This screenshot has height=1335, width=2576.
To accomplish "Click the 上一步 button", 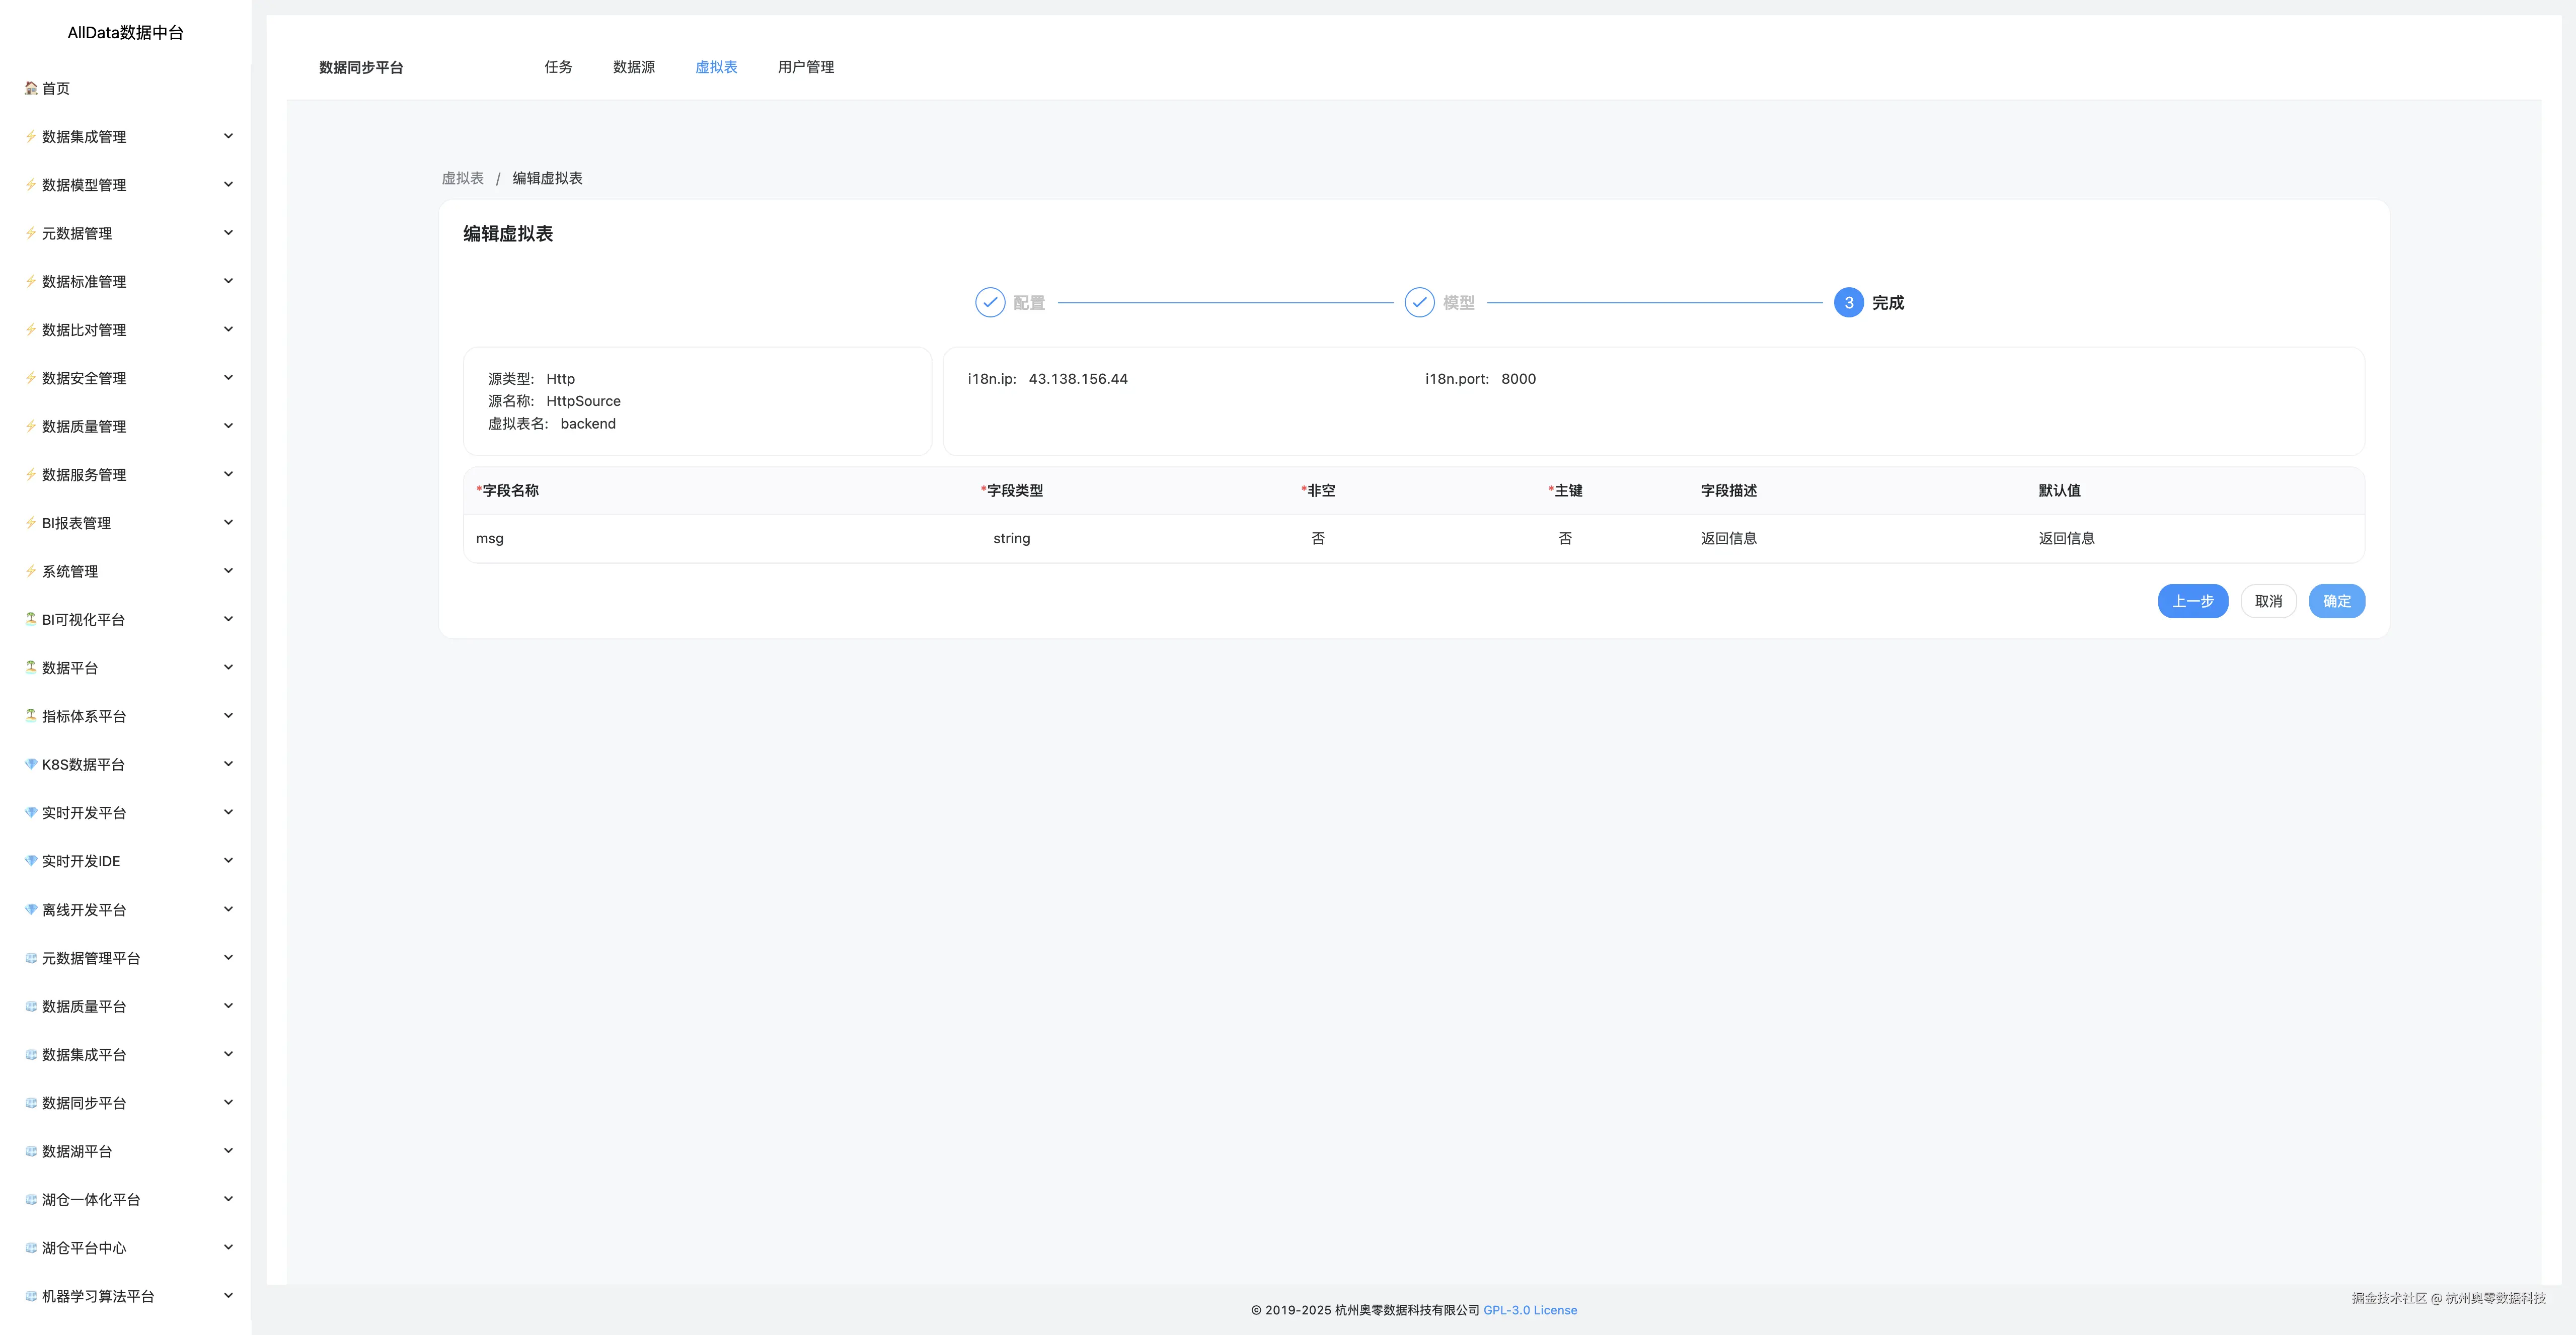I will (2192, 601).
